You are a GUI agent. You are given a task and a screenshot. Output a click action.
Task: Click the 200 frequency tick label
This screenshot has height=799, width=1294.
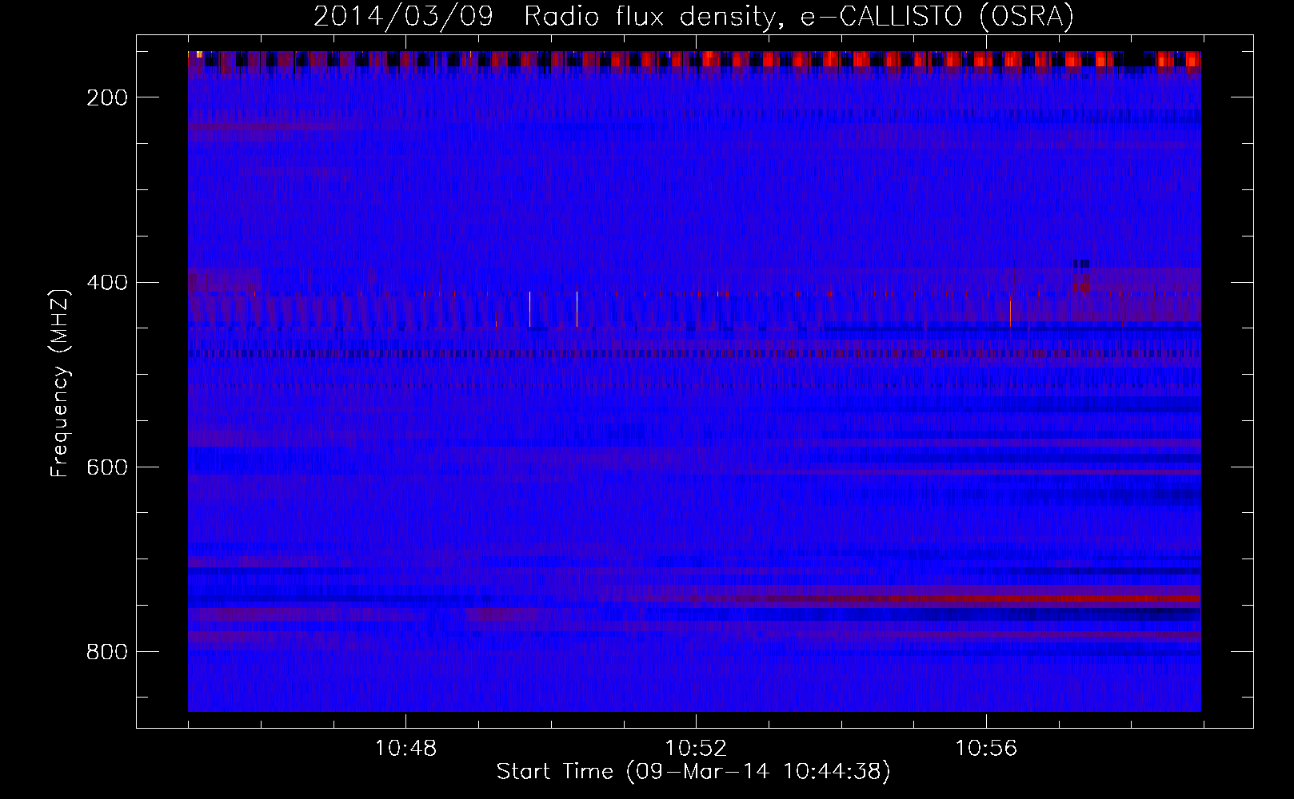[x=107, y=97]
